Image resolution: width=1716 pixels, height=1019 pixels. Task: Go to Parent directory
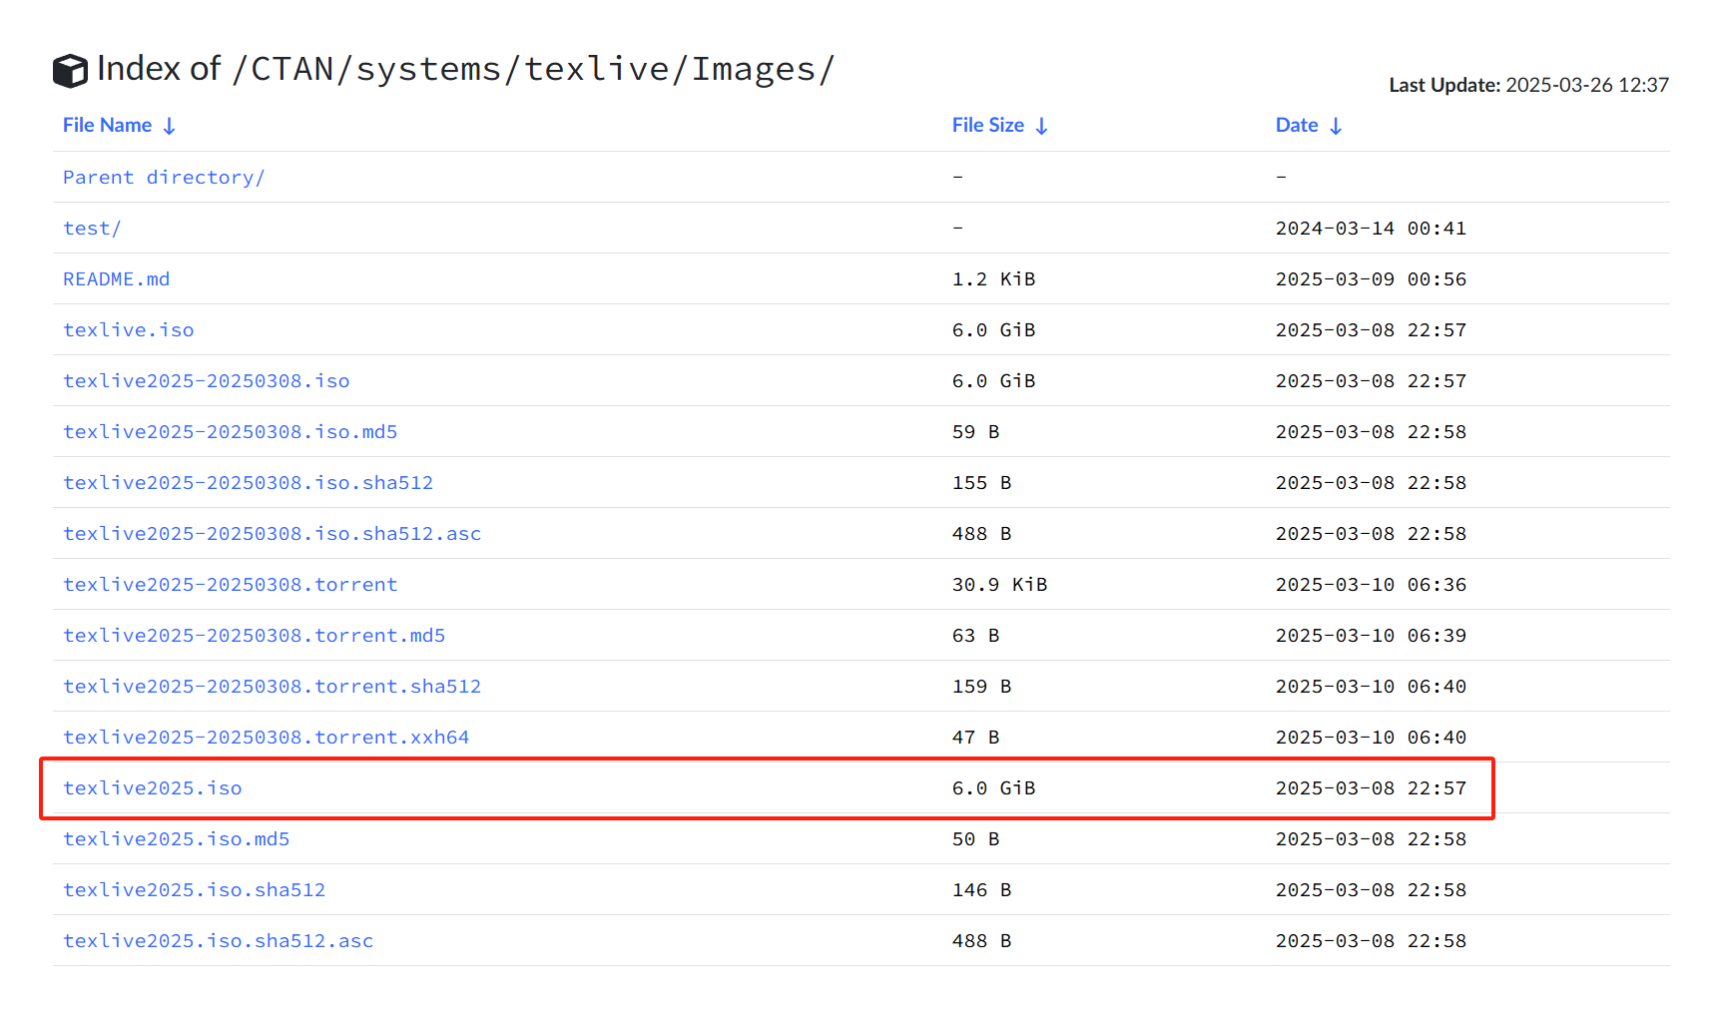point(164,178)
